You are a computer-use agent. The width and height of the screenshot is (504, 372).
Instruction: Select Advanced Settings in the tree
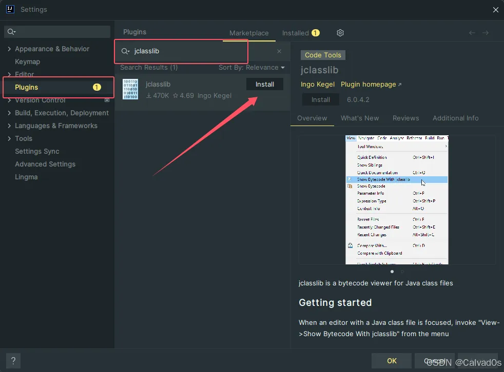[x=45, y=164]
